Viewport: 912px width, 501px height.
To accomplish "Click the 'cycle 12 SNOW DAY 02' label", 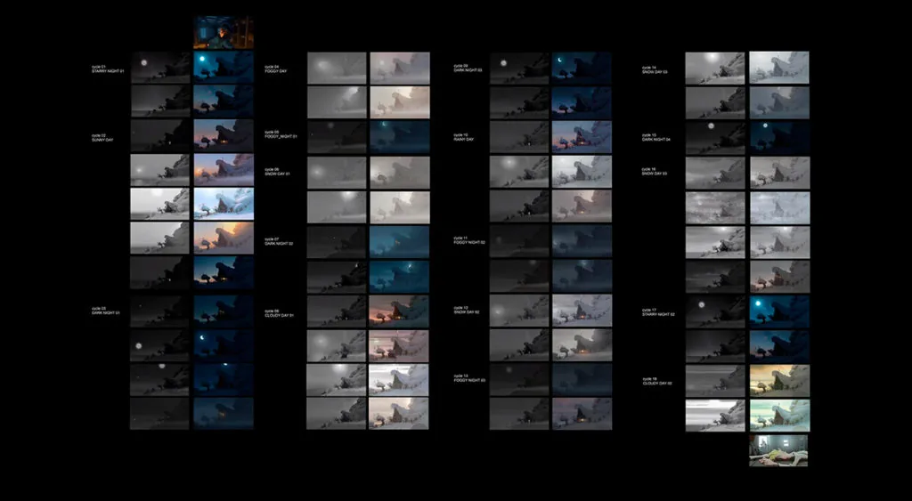I will pyautogui.click(x=467, y=310).
